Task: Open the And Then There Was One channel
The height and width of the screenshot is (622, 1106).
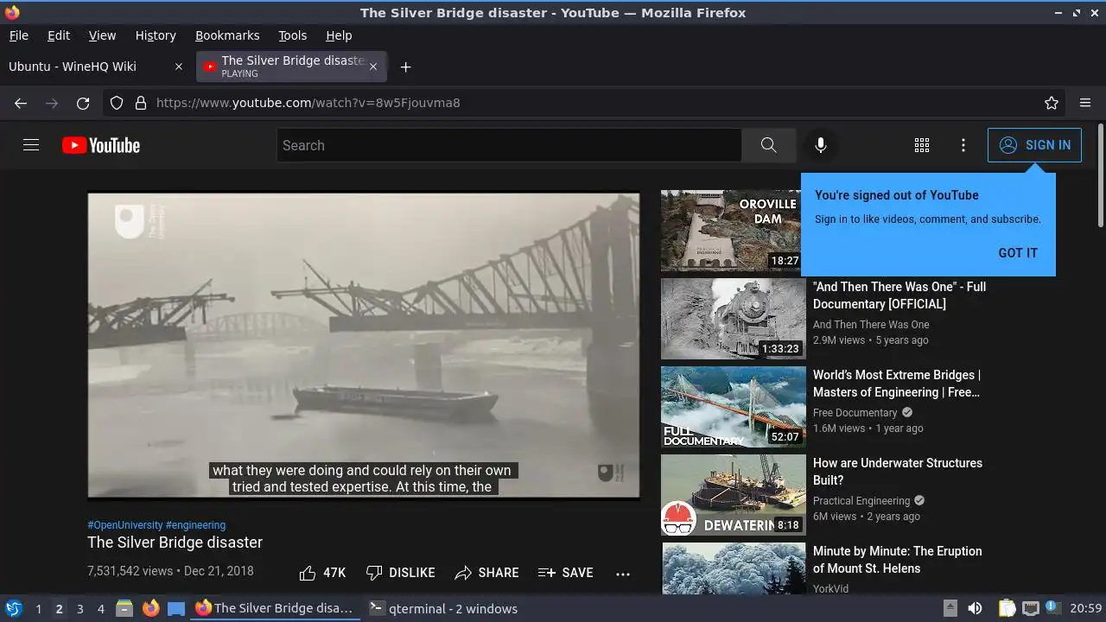Action: click(x=871, y=325)
